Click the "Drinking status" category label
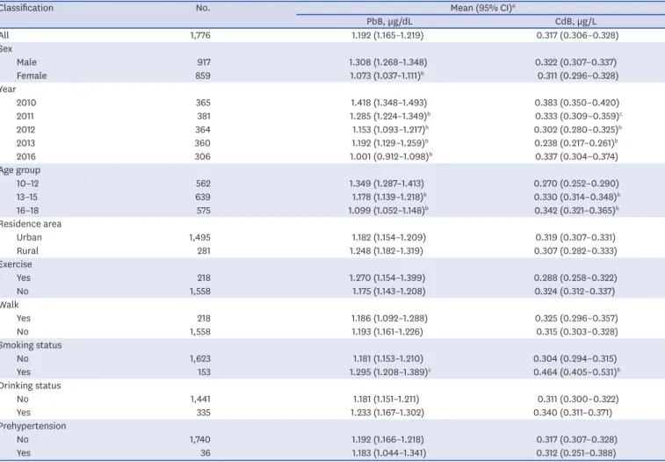 30,386
